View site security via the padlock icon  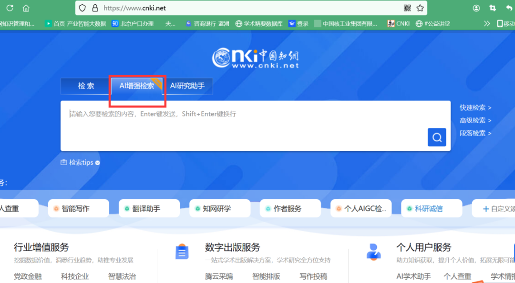(95, 8)
